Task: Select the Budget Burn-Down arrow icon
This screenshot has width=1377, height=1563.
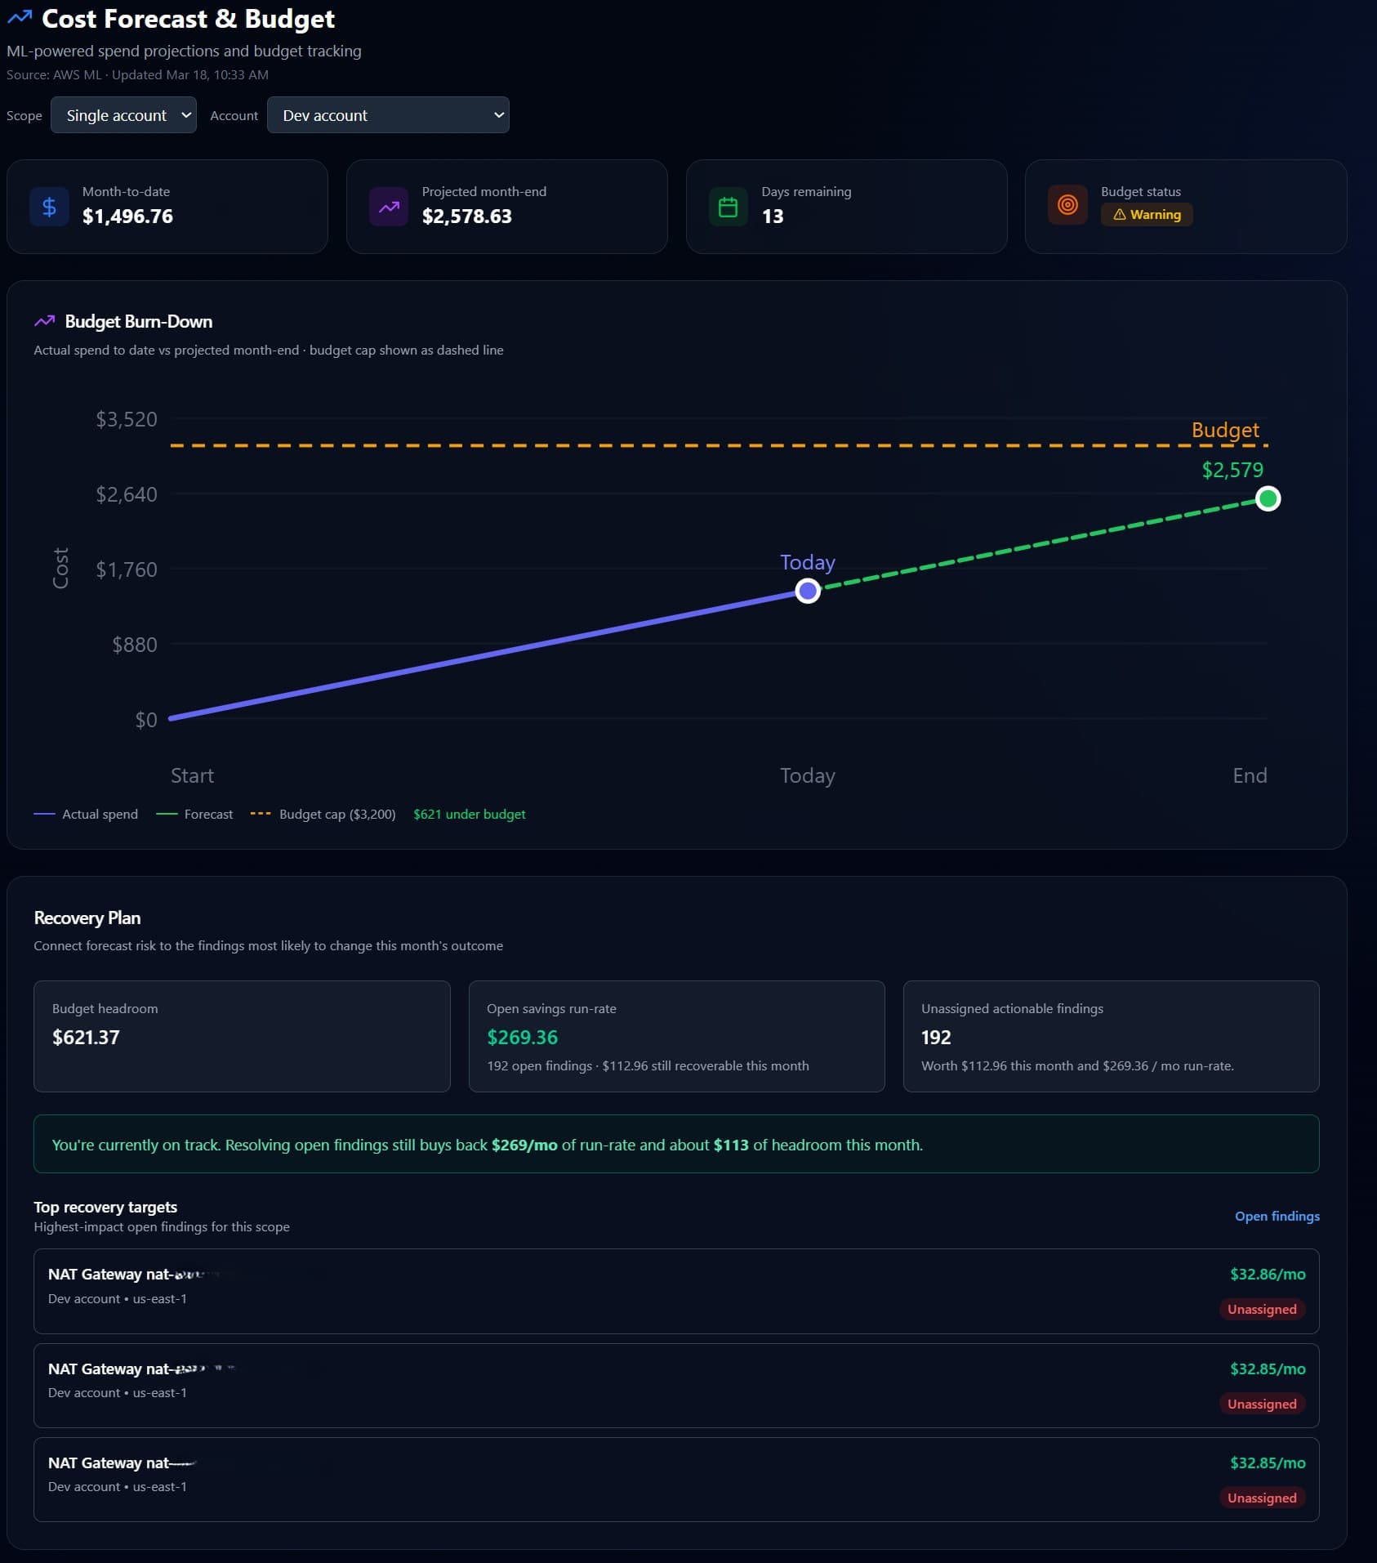Action: (x=45, y=320)
